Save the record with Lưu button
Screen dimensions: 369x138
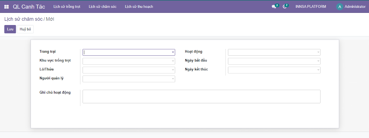pyautogui.click(x=10, y=29)
